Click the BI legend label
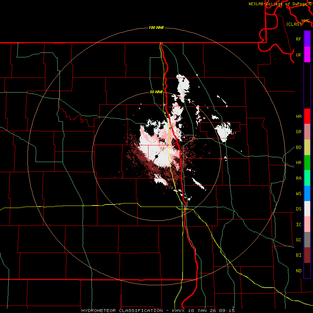This screenshot has height=313, width=313. pos(298,255)
